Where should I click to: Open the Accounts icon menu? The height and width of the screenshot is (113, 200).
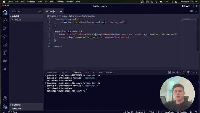[x=5, y=98]
